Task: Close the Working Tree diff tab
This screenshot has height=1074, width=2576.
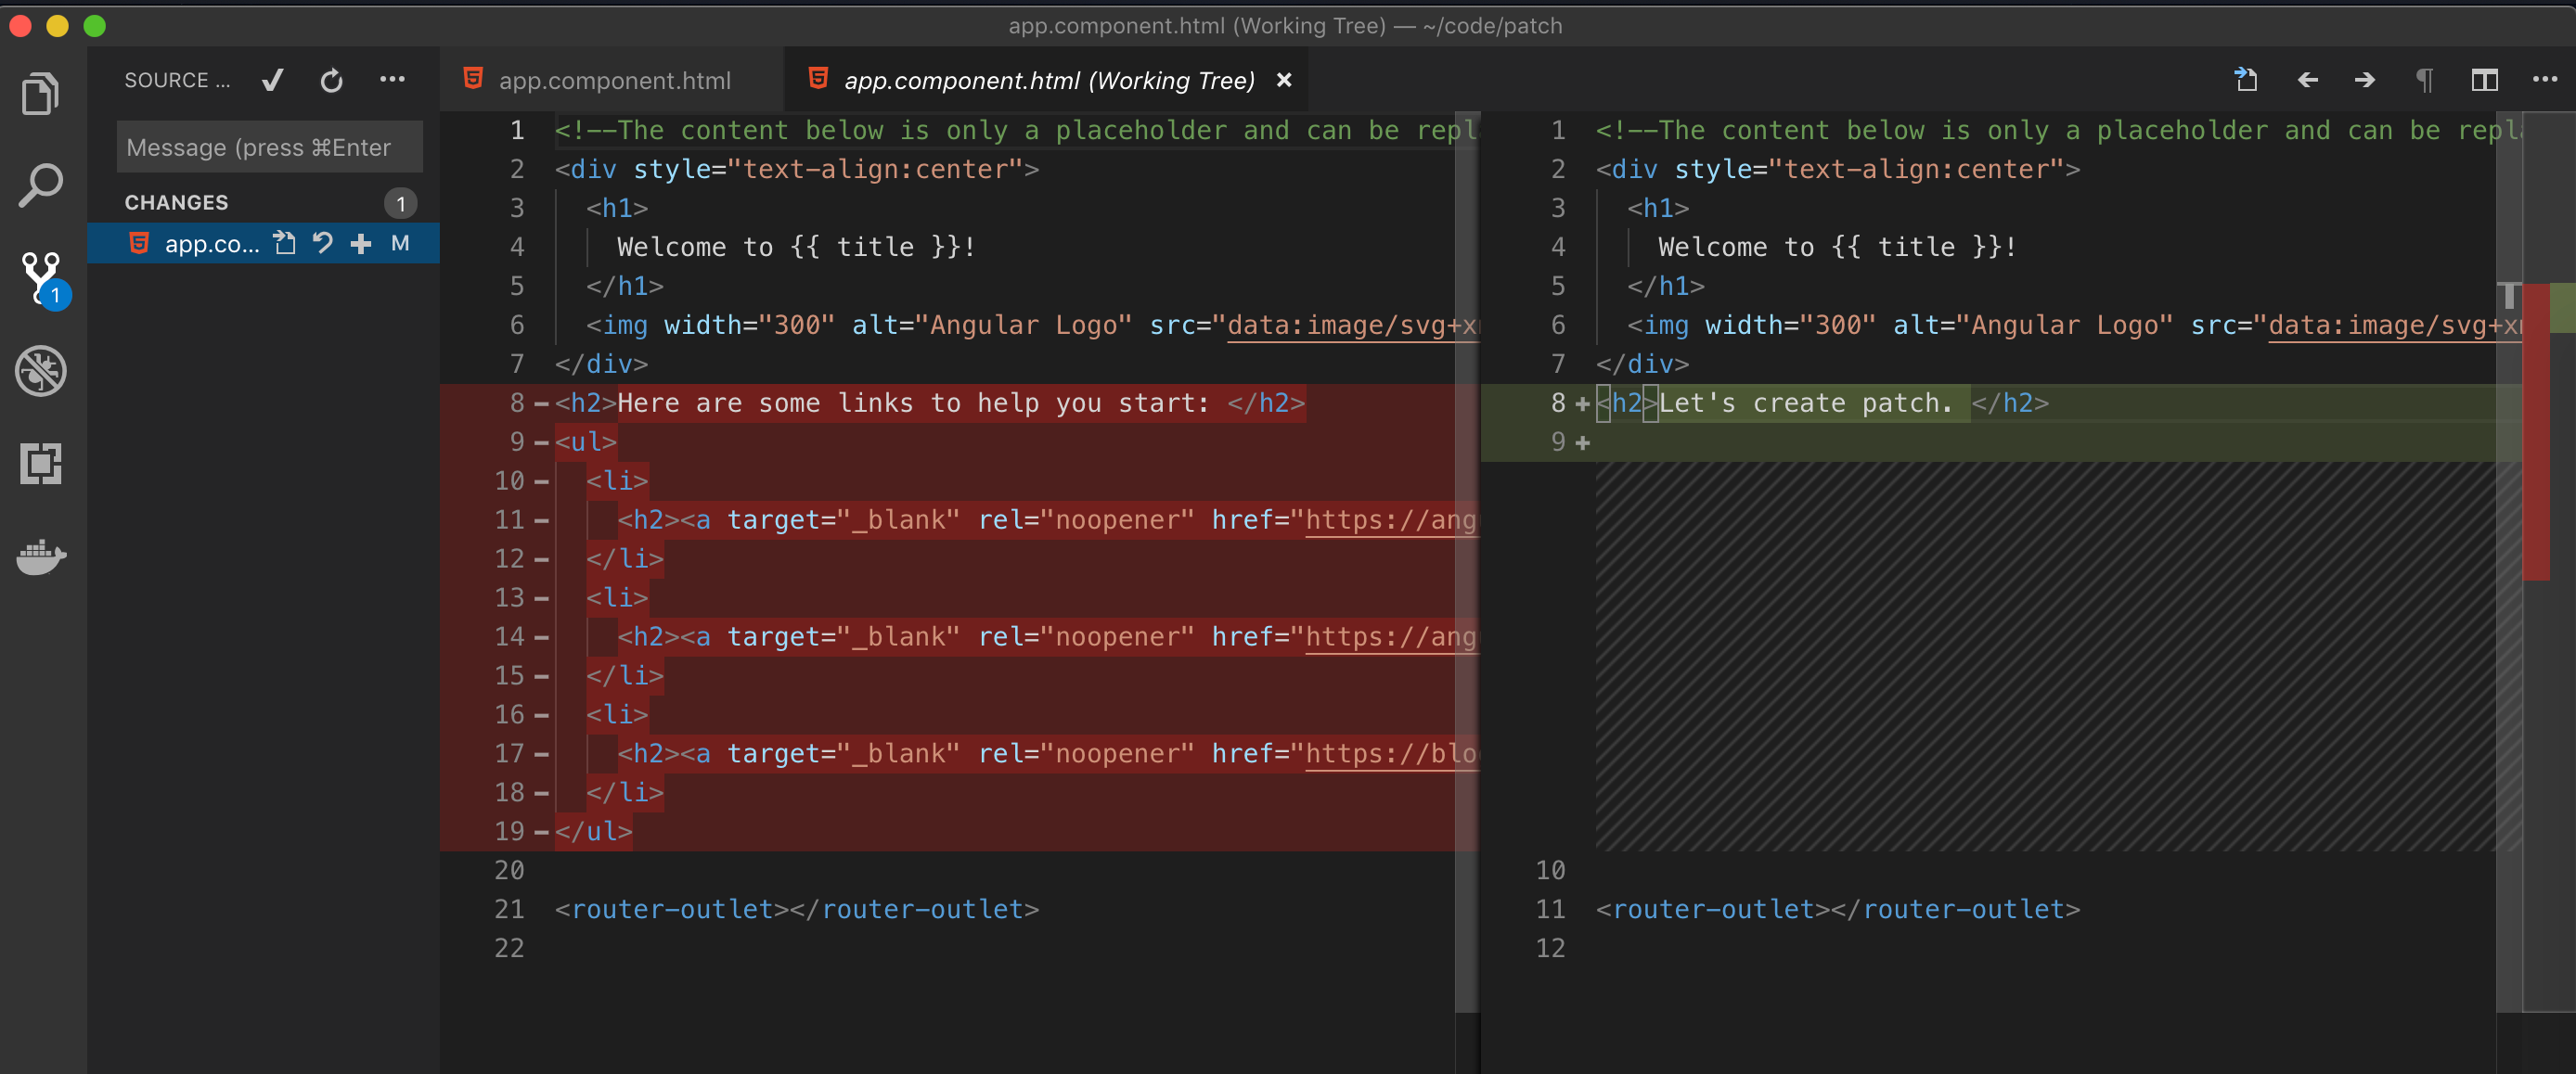Action: coord(1284,80)
